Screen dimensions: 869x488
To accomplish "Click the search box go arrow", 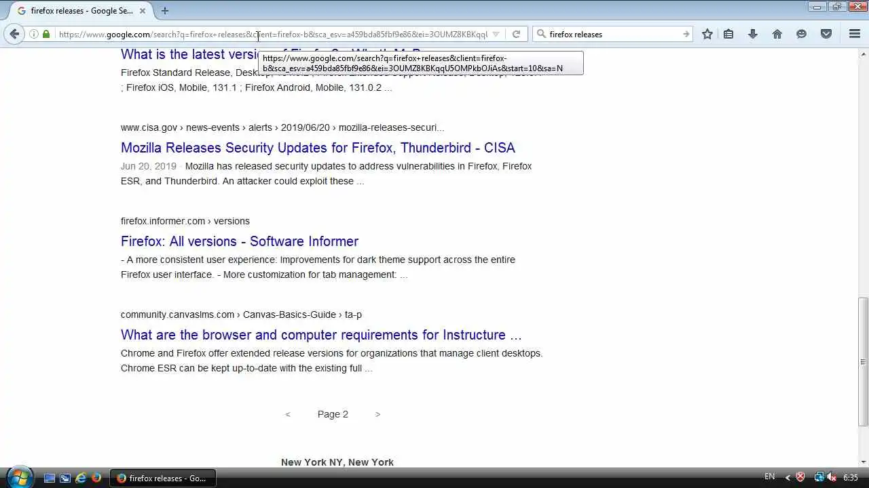I will 686,34.
